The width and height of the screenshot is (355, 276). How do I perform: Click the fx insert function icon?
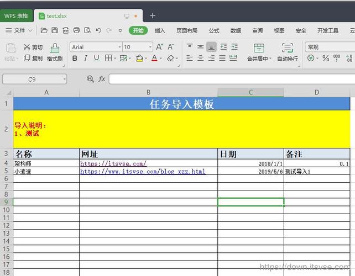click(x=102, y=79)
